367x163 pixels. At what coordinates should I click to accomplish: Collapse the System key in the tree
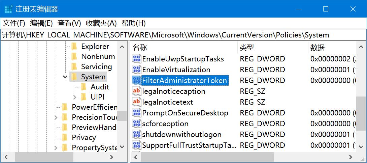click(65, 77)
